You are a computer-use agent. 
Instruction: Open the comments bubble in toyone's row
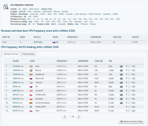[129, 70]
